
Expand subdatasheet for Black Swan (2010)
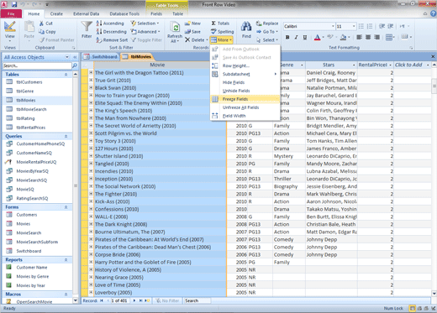click(91, 87)
